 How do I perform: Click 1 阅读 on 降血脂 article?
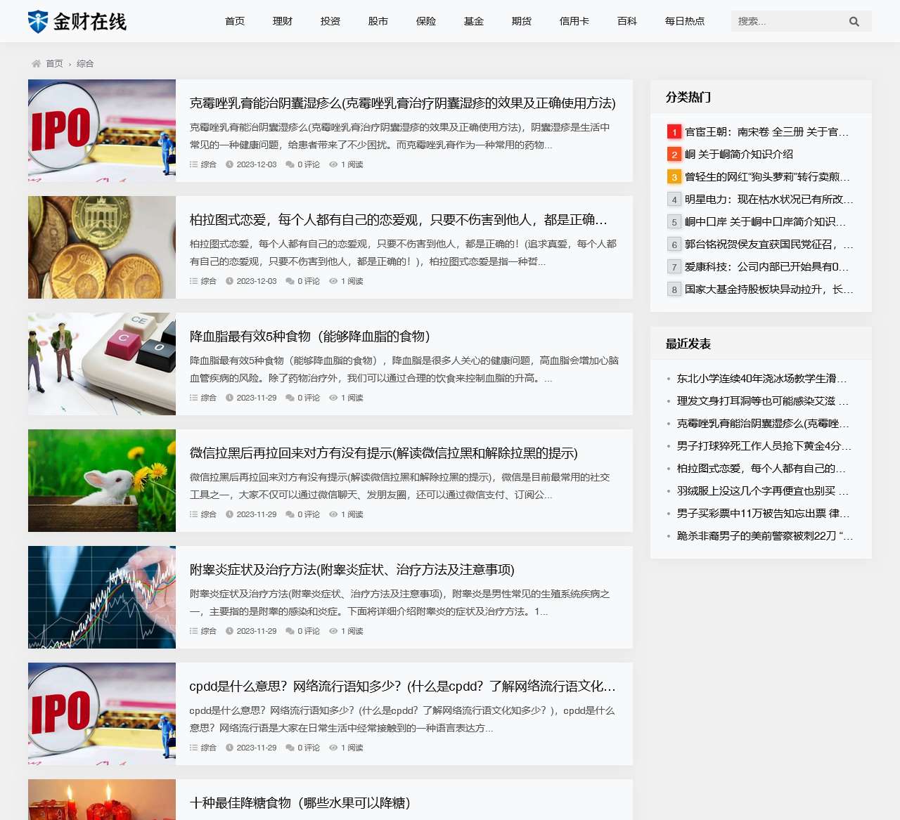[x=352, y=398]
